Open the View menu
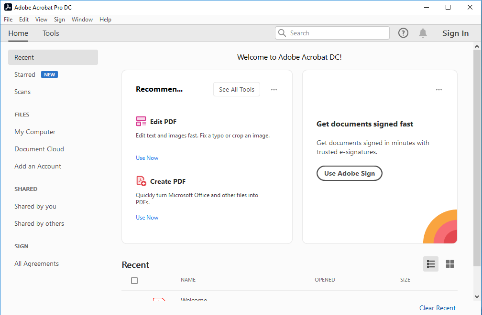The width and height of the screenshot is (482, 315). coord(41,19)
